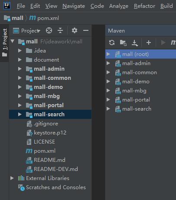Toggle the 1: Project side tool tab
Screen dimensions: 176x200
pos(4,43)
